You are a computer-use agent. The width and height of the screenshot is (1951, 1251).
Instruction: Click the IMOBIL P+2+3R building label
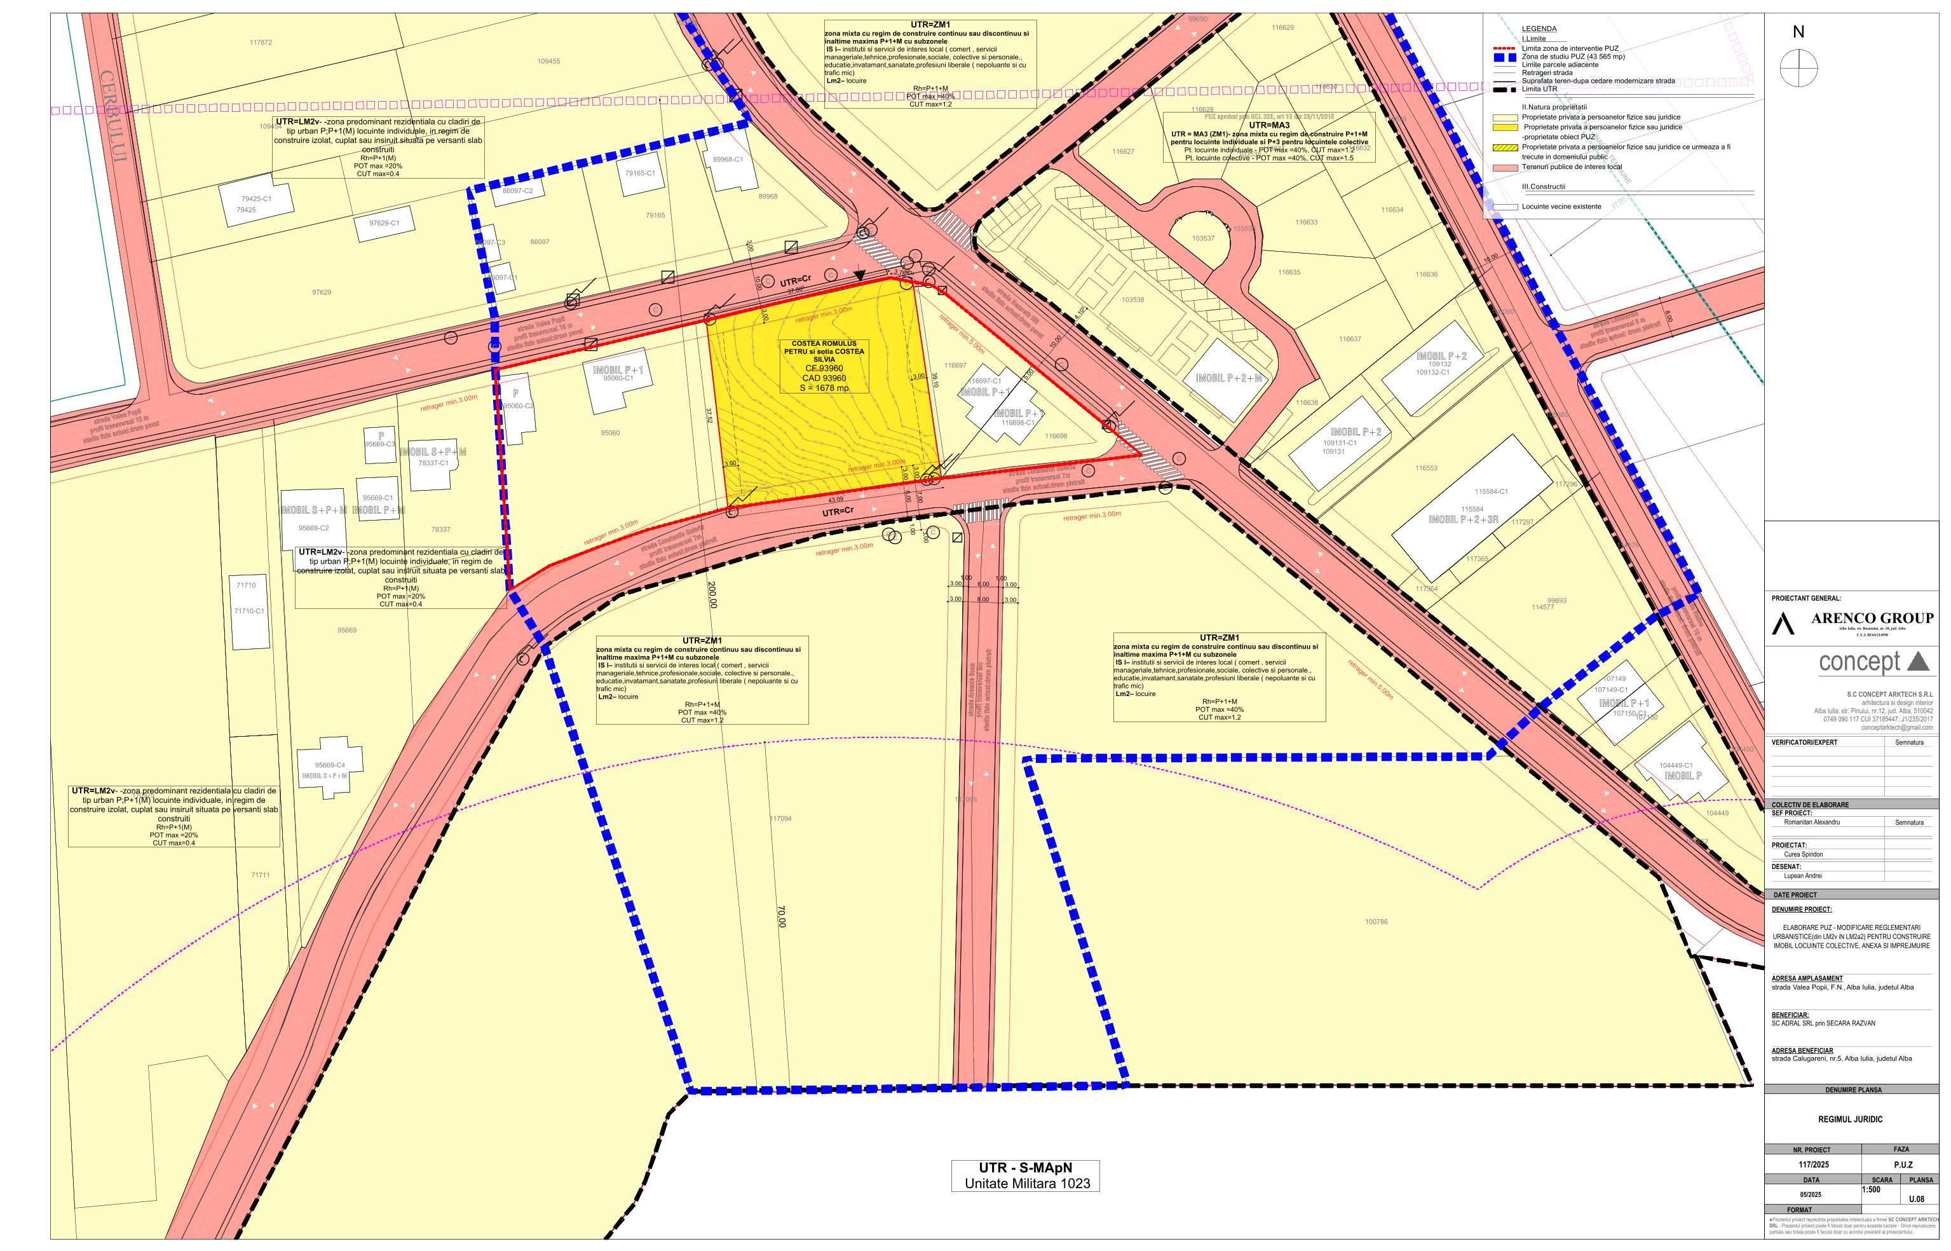[1463, 519]
